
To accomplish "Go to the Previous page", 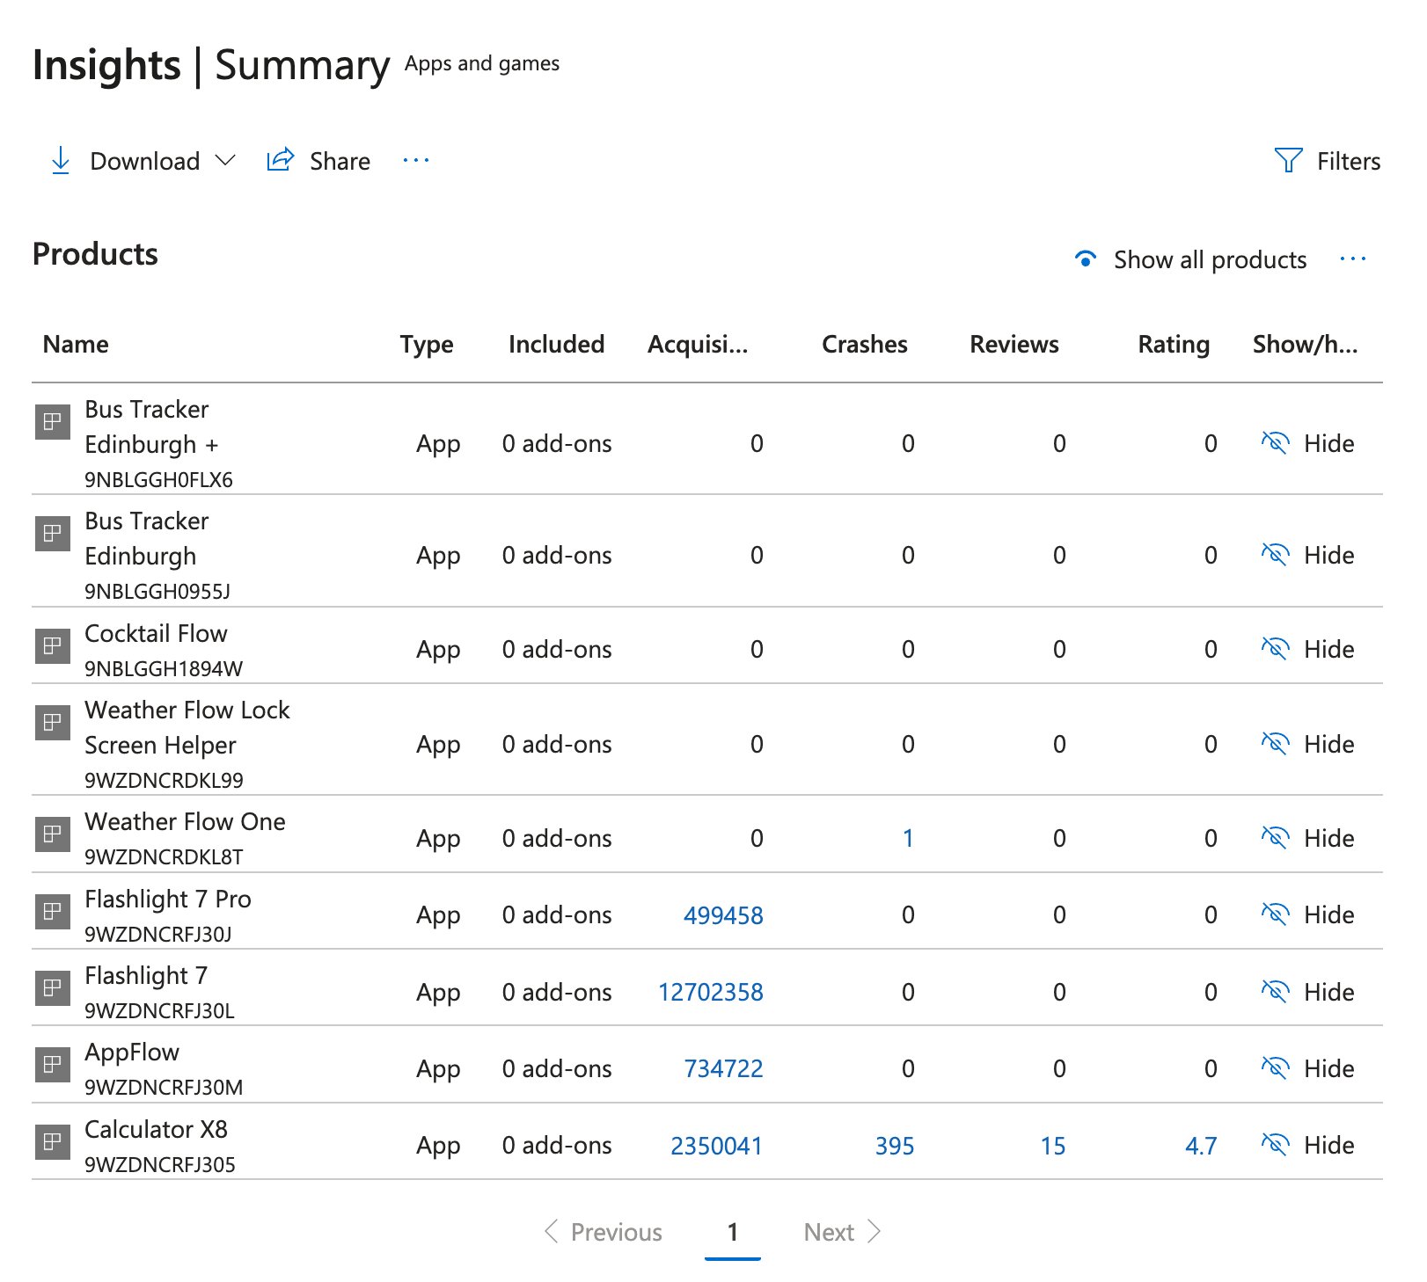I will (604, 1232).
